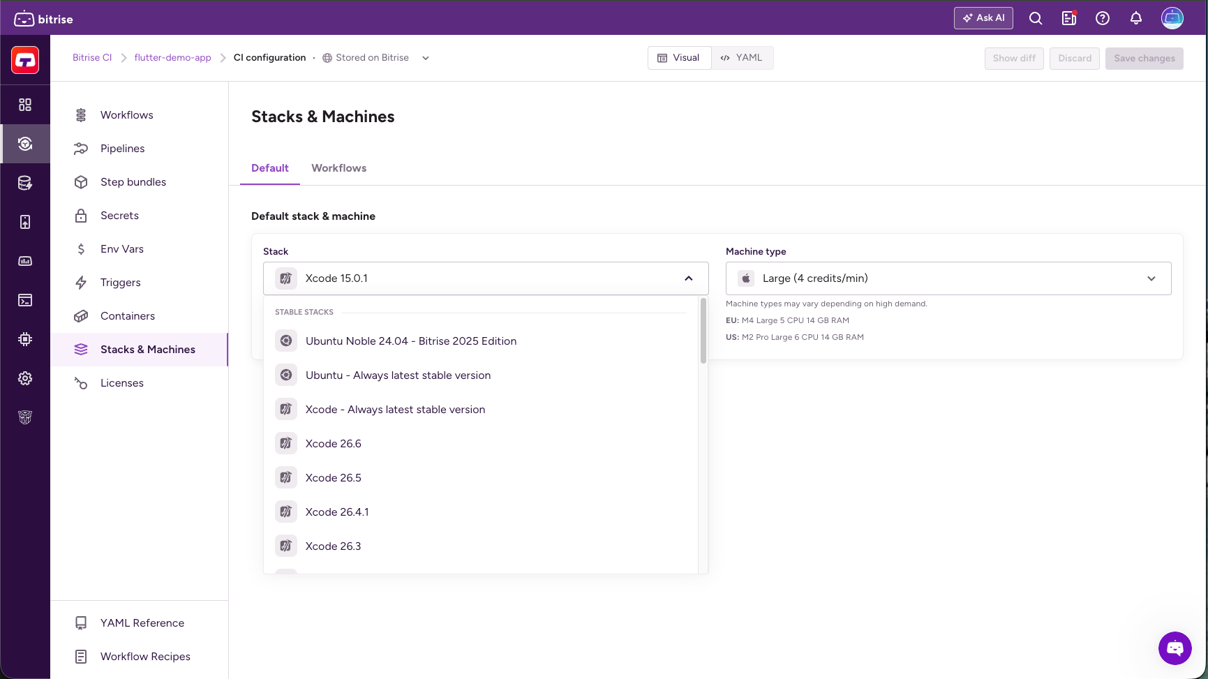The height and width of the screenshot is (679, 1208).
Task: Click the Ask AI button
Action: pyautogui.click(x=983, y=18)
